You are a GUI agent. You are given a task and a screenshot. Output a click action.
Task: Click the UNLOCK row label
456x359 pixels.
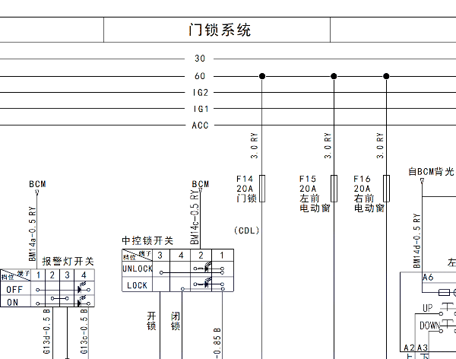138,268
